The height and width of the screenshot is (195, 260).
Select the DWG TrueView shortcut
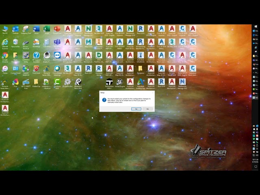99,57
